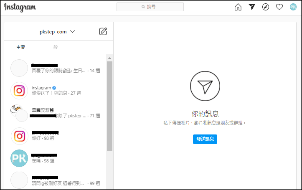Compose a new message with the pencil icon
This screenshot has height=190, width=302.
tap(103, 31)
